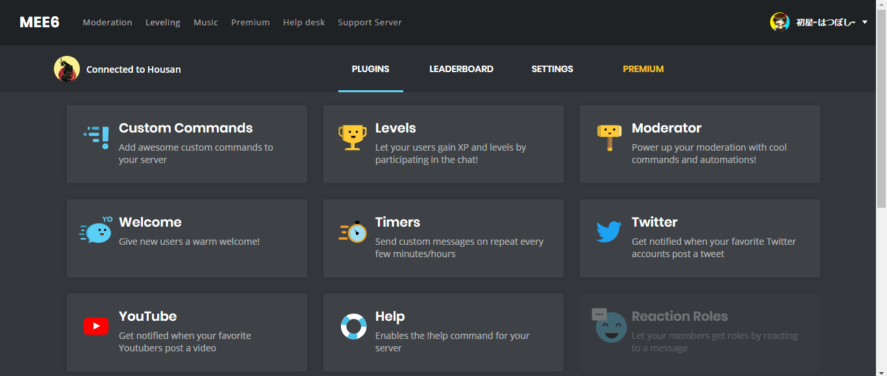This screenshot has width=887, height=376.
Task: Expand the user account dropdown arrow
Action: coord(864,22)
